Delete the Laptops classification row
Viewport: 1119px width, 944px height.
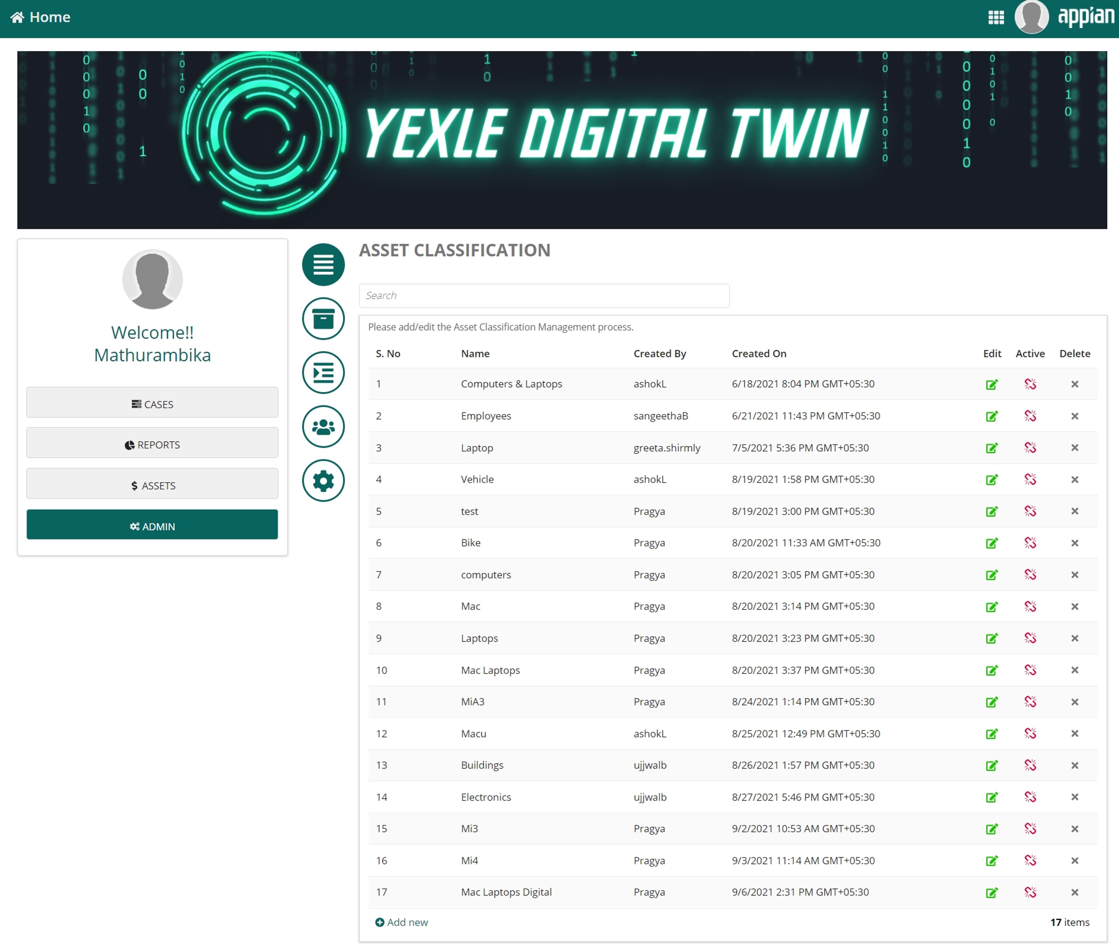coord(1074,638)
